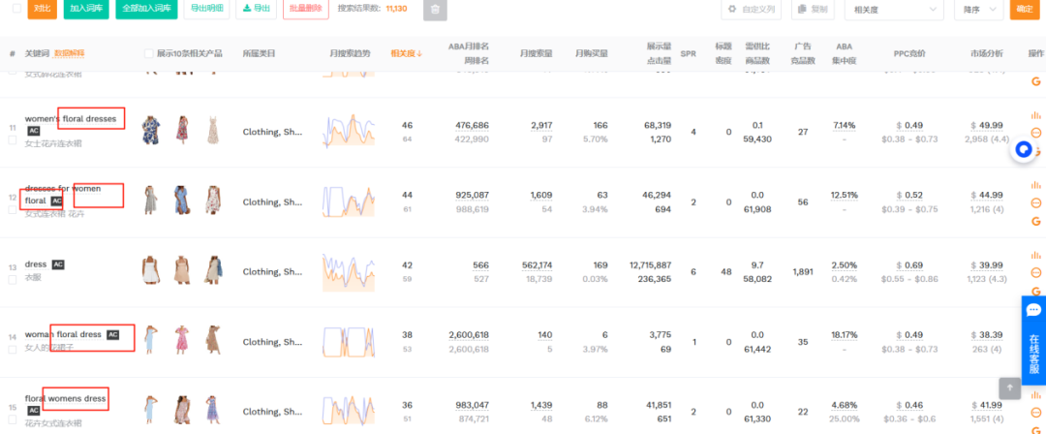The image size is (1046, 434).
Task: Click keyword text woman floral dress
Action: pyautogui.click(x=63, y=334)
